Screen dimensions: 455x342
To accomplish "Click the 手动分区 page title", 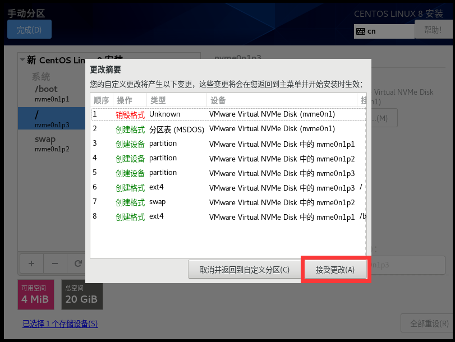I will pos(26,13).
